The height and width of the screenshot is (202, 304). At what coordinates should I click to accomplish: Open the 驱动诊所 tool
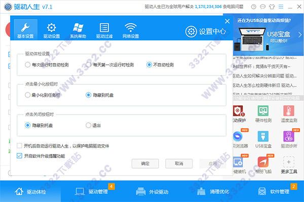[289, 139]
